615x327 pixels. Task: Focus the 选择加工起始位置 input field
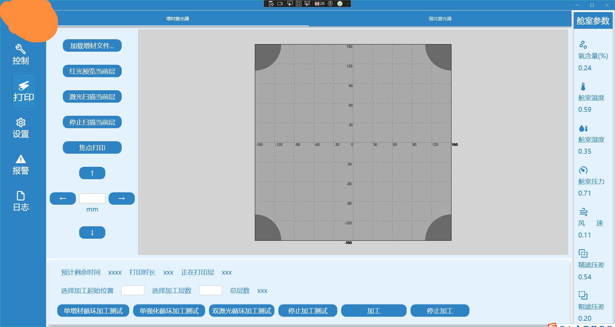(133, 290)
